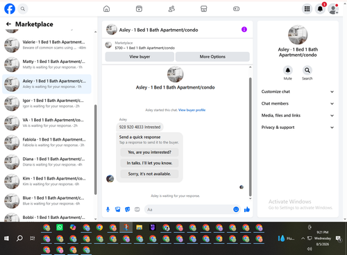Attach a photo file icon
The width and height of the screenshot is (347, 255).
(118, 209)
